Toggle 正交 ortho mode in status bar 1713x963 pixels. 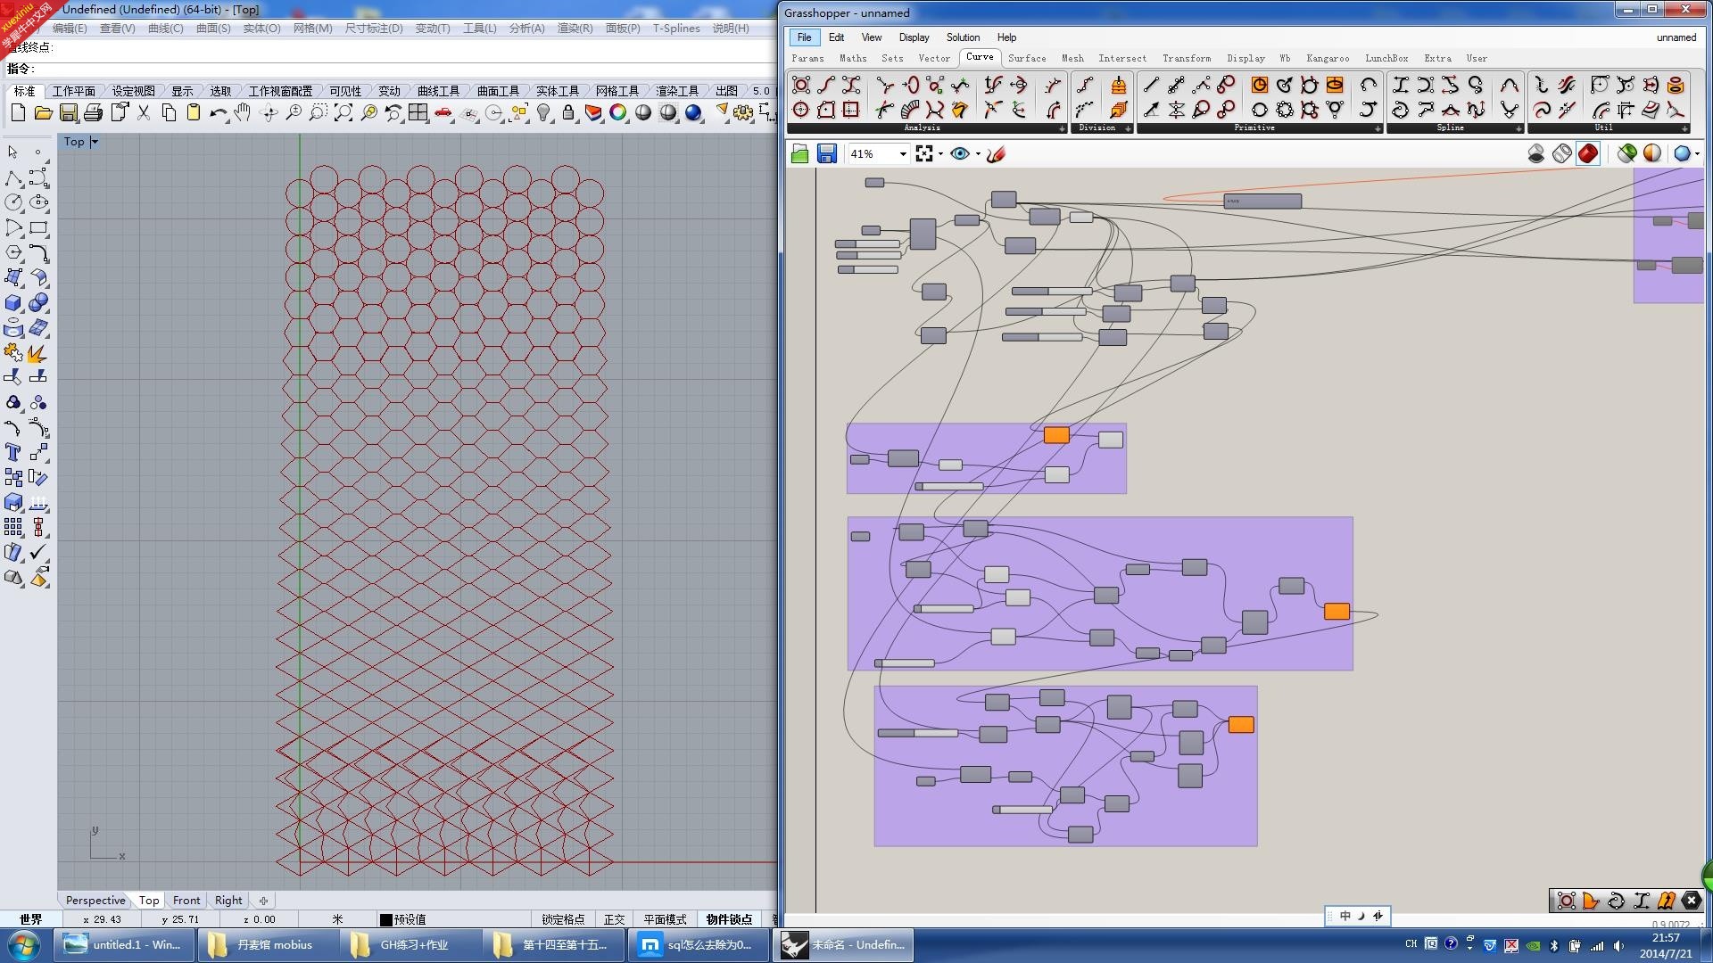point(614,919)
